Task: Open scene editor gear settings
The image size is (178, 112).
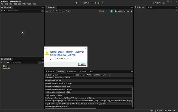Action: [131, 11]
